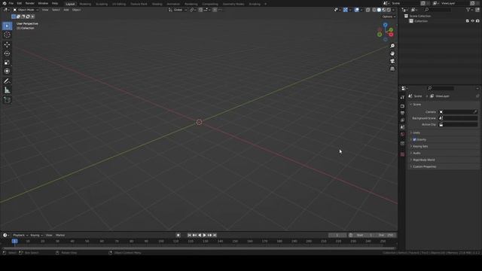Image resolution: width=482 pixels, height=271 pixels.
Task: Toggle Collection render camera icon in outliner
Action: pos(477,21)
